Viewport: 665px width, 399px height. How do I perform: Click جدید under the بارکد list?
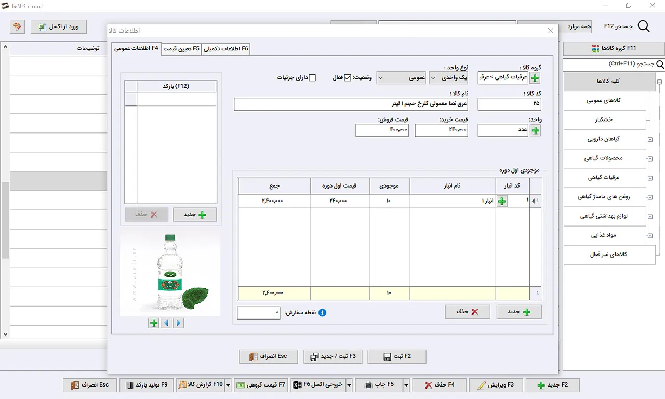195,215
